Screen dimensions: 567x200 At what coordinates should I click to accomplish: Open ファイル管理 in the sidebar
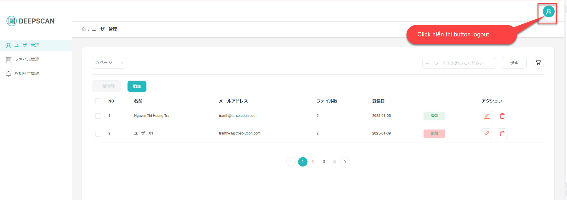[27, 60]
